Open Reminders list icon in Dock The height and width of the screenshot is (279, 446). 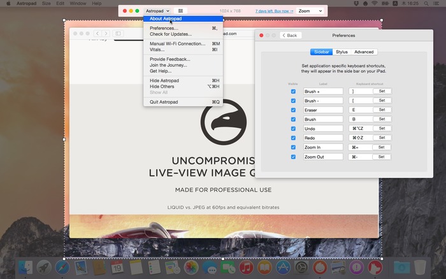pyautogui.click(x=154, y=268)
